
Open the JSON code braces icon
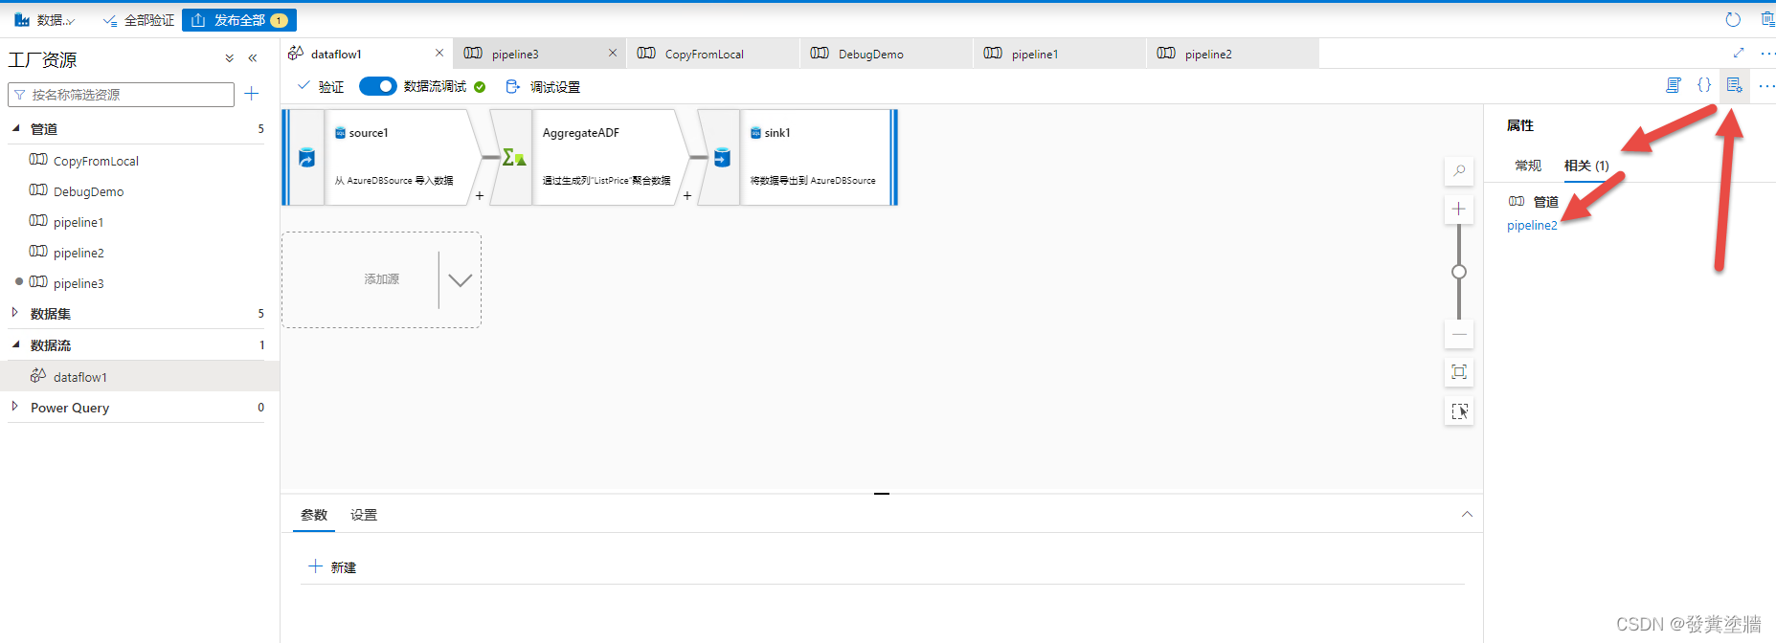(1704, 85)
